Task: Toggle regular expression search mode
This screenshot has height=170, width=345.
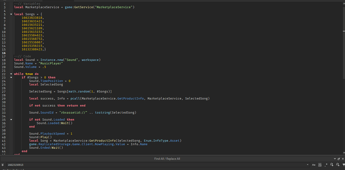Action: tap(326, 165)
